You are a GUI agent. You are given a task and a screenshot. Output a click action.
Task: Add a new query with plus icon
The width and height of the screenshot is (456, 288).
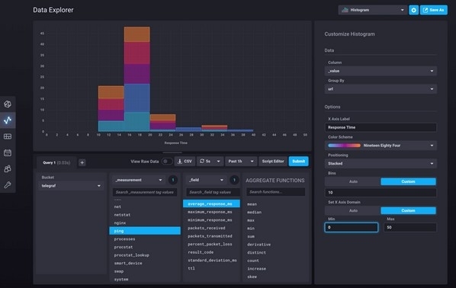pos(82,162)
